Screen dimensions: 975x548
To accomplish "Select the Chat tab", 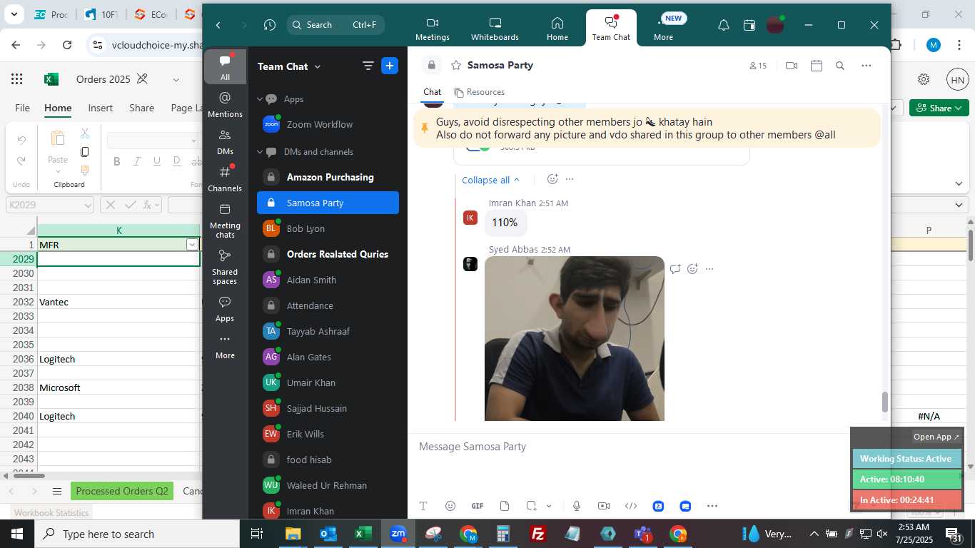I will coord(432,92).
